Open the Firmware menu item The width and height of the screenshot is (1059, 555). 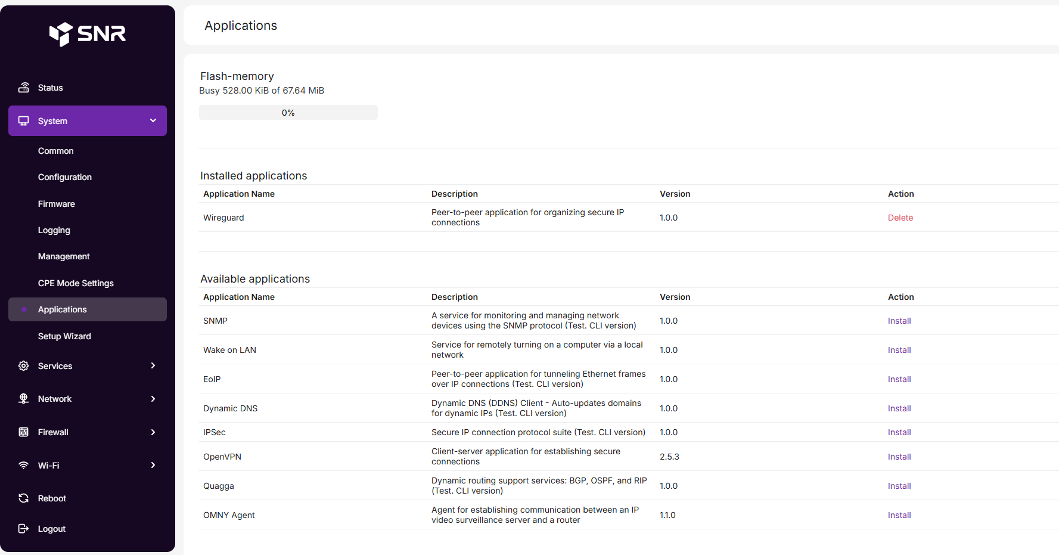point(57,204)
